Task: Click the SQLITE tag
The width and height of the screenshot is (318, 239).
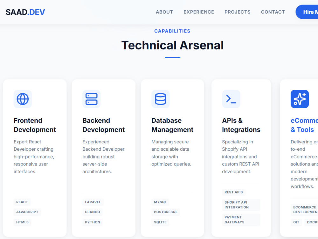Action: click(x=160, y=222)
